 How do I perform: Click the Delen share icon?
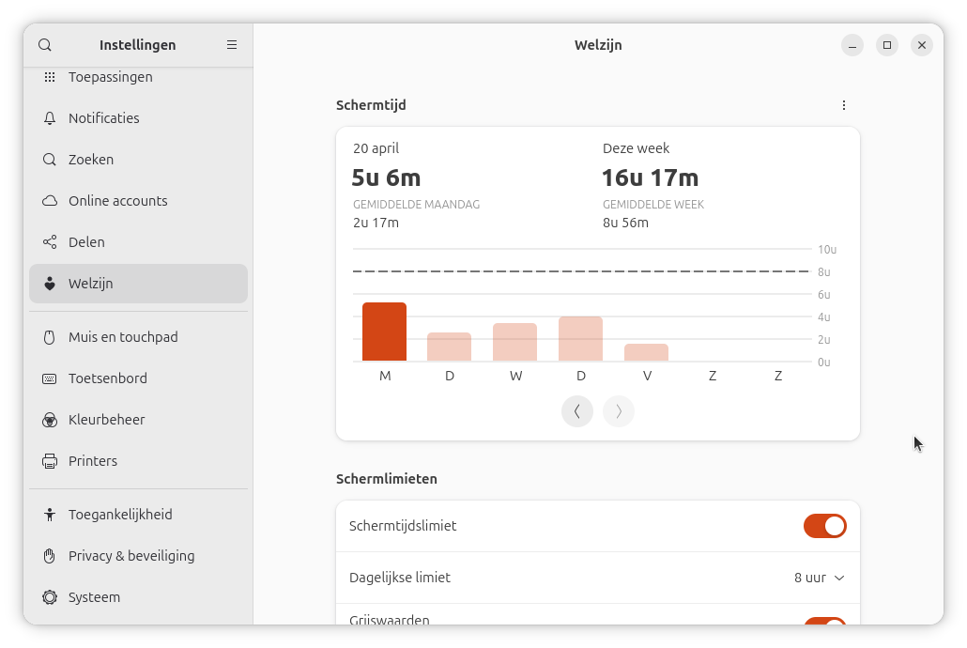click(50, 242)
